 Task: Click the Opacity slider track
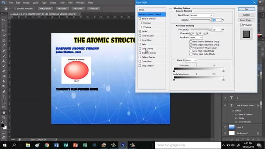click(200, 20)
